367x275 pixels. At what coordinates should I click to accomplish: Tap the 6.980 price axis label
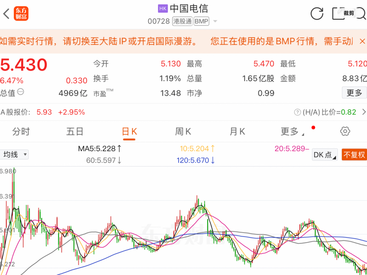click(8, 172)
